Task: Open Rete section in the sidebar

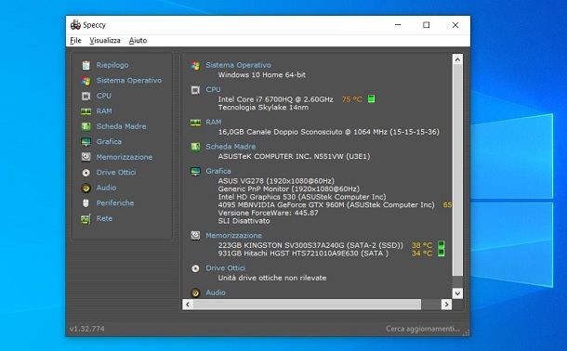Action: pos(104,218)
